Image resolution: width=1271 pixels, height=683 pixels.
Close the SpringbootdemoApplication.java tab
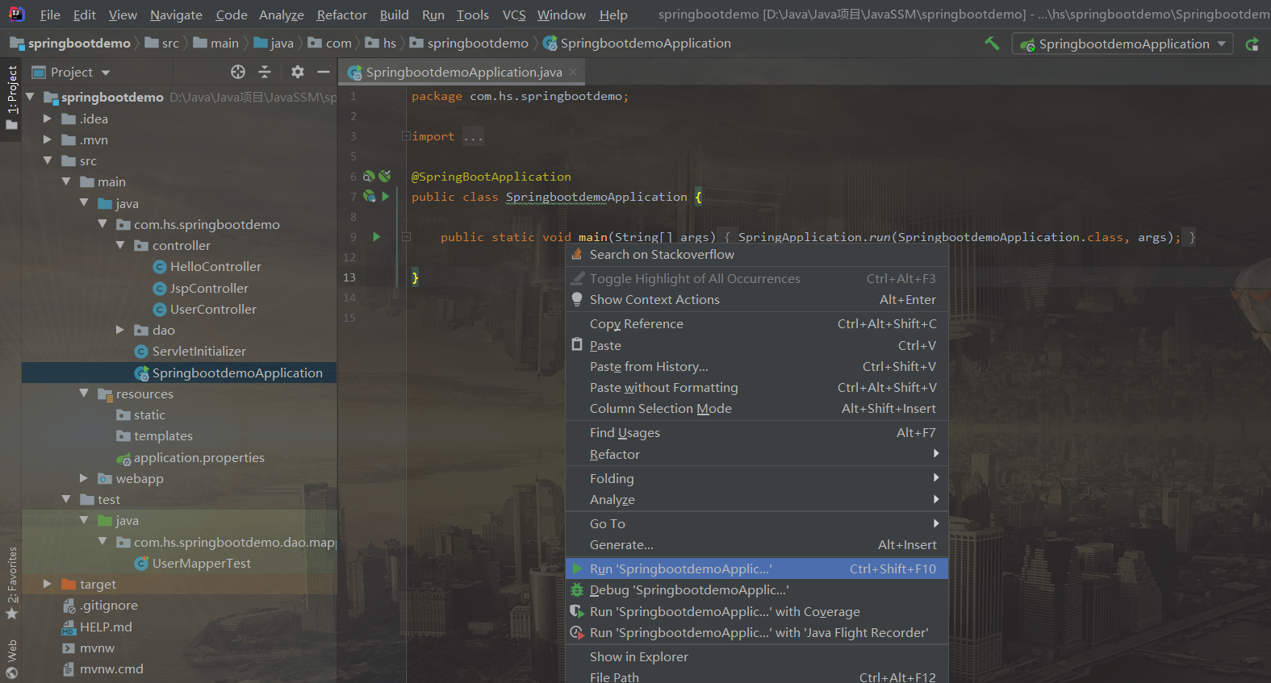click(x=573, y=72)
